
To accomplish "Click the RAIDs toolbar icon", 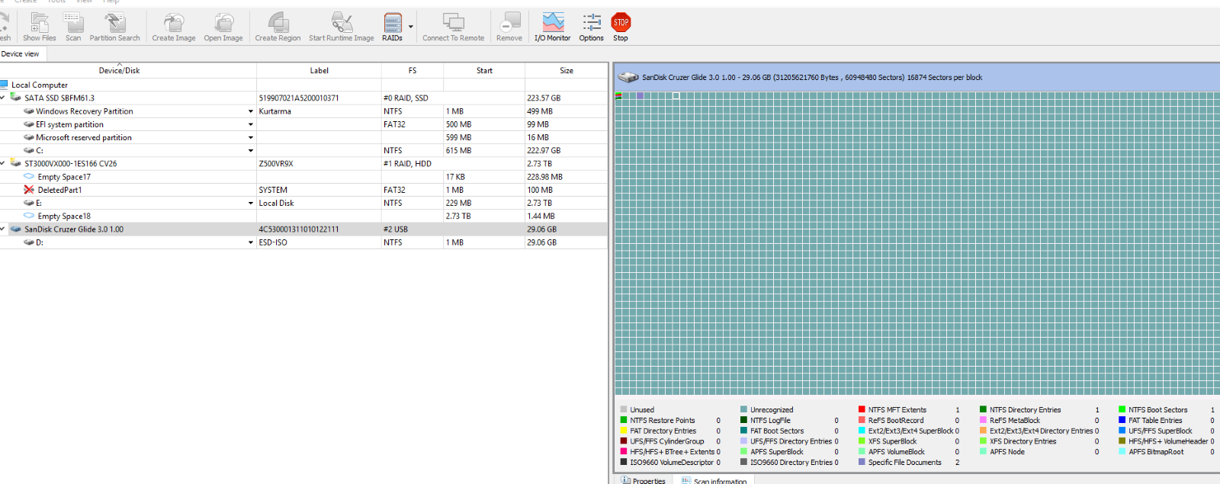I will coord(392,27).
